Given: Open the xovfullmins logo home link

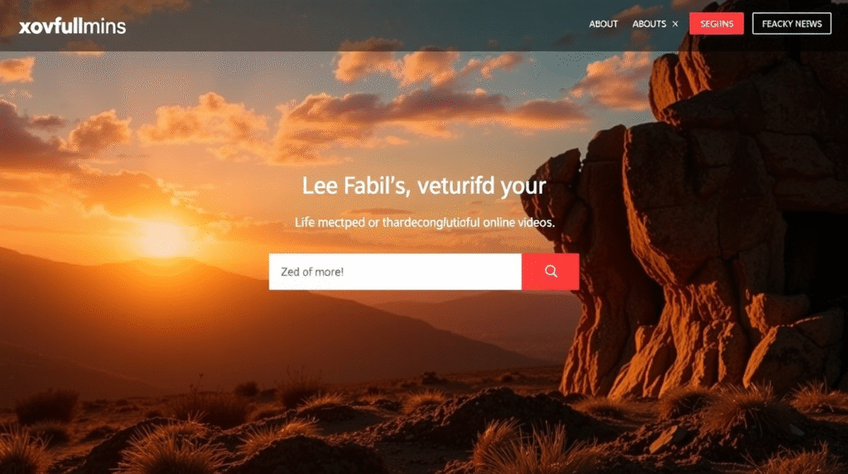Looking at the screenshot, I should point(73,26).
